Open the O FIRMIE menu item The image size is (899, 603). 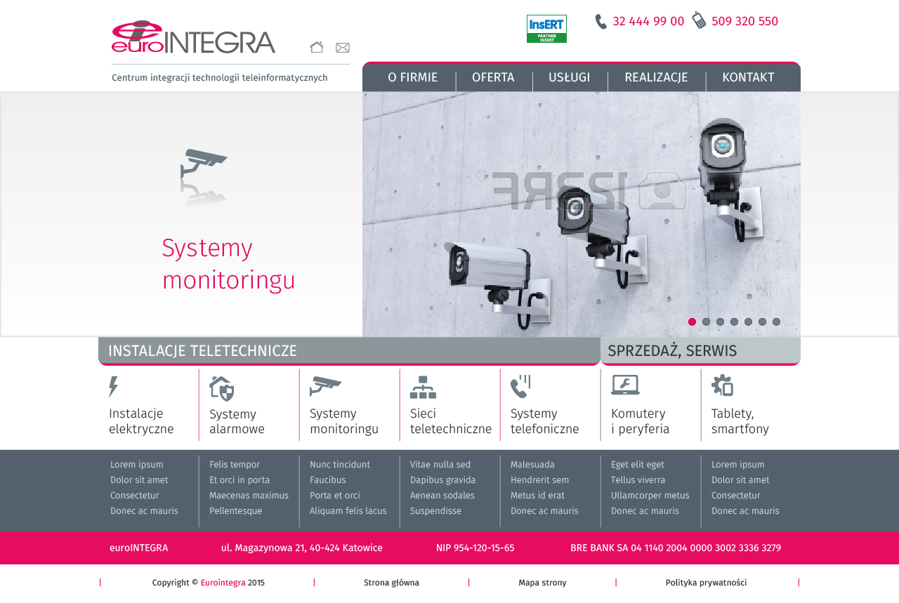[413, 78]
